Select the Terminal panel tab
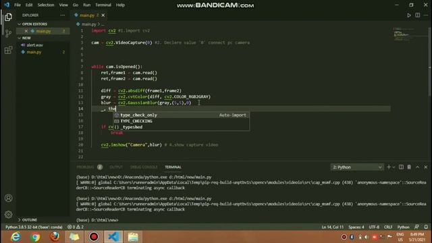Screen dimensions: 432x243 (x=173, y=167)
